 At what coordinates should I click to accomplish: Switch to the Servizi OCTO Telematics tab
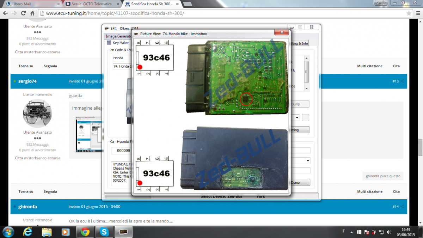point(92,4)
